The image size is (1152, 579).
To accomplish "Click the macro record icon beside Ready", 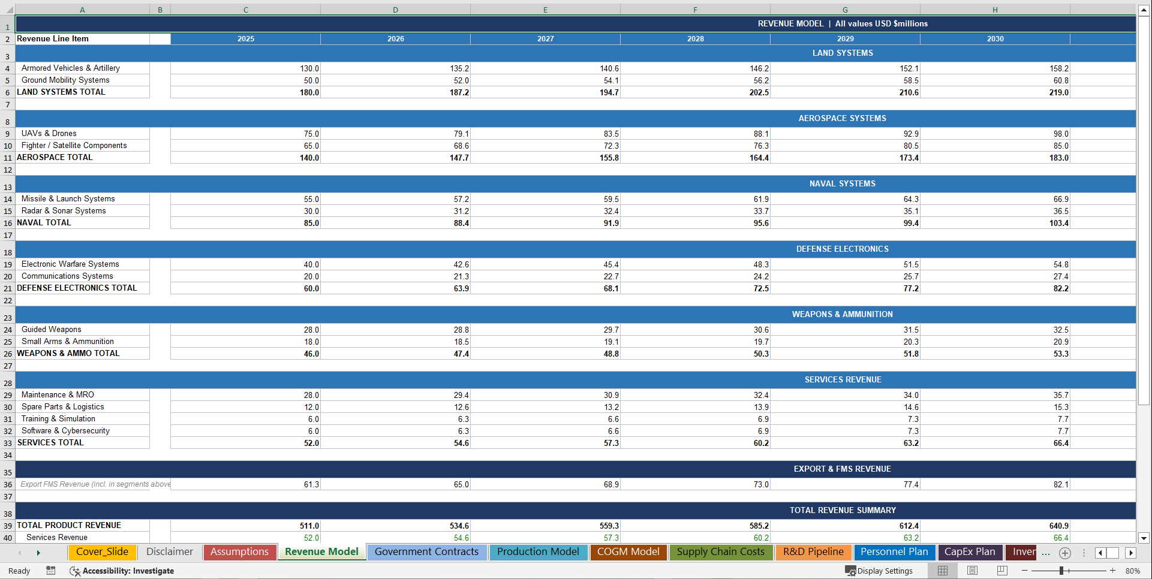I will point(51,571).
